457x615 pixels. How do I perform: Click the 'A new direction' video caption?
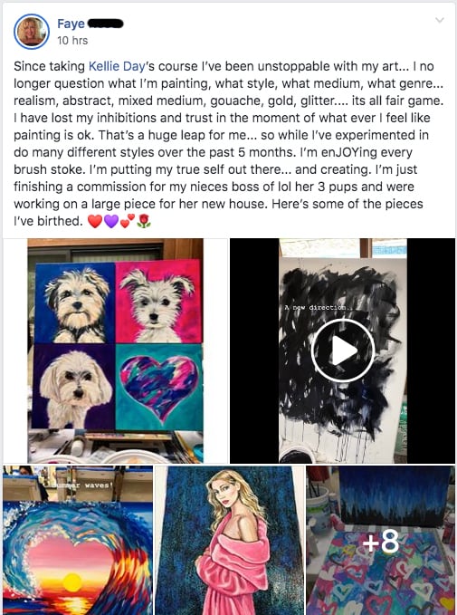[316, 308]
